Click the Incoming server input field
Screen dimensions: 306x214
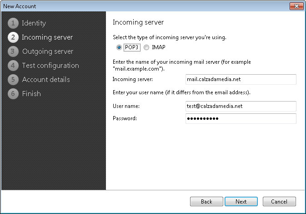(241, 79)
